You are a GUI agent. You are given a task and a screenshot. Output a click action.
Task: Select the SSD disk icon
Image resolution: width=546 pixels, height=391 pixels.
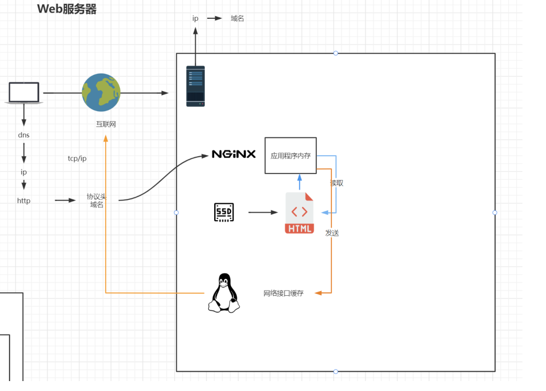coord(224,212)
